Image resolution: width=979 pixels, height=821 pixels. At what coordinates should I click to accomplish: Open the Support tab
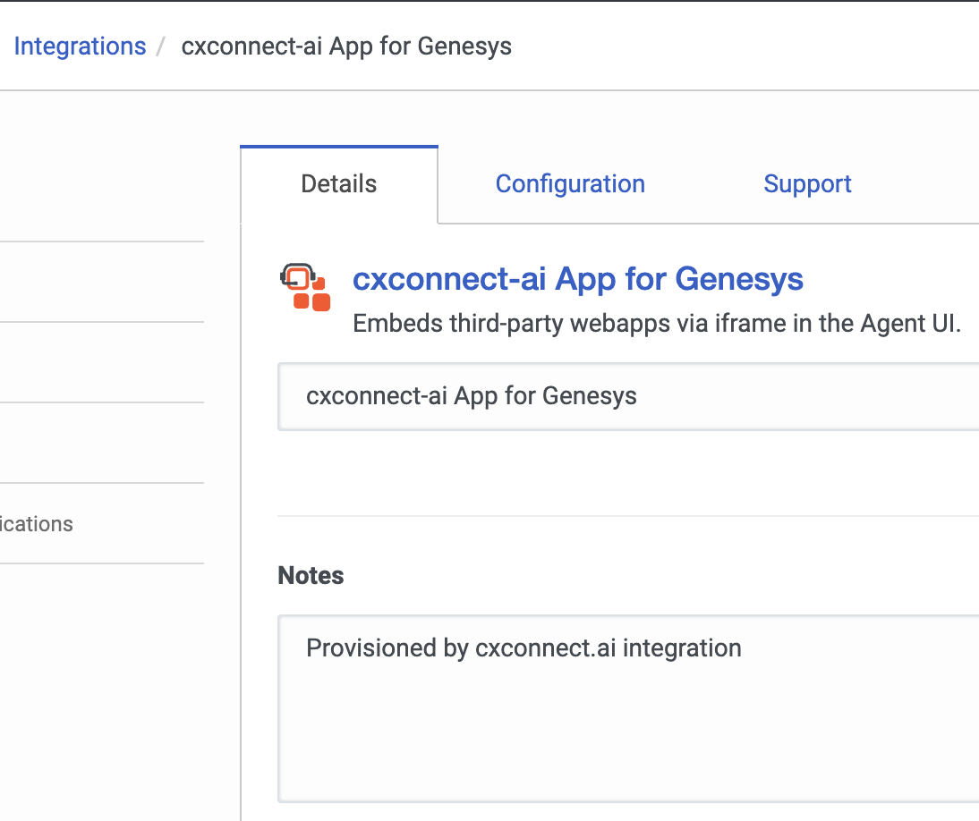click(x=807, y=184)
